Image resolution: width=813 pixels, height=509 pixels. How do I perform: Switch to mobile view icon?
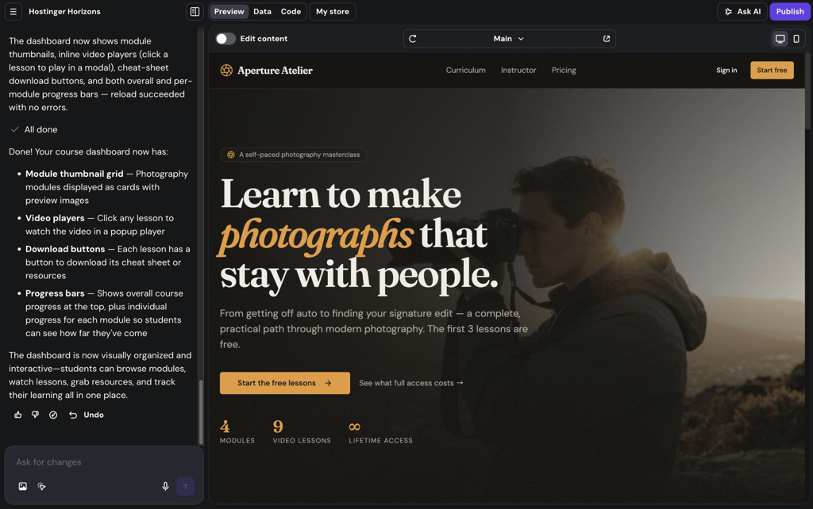click(x=796, y=39)
